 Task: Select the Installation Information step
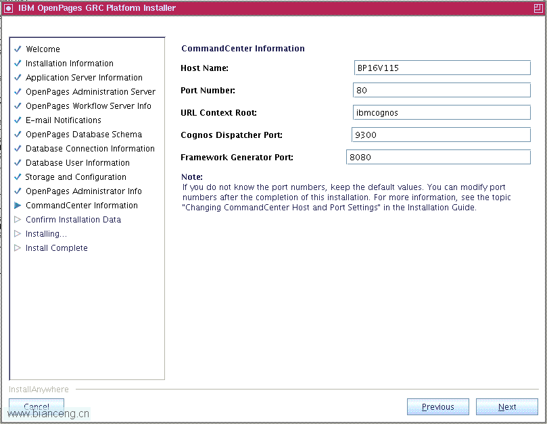tap(70, 63)
